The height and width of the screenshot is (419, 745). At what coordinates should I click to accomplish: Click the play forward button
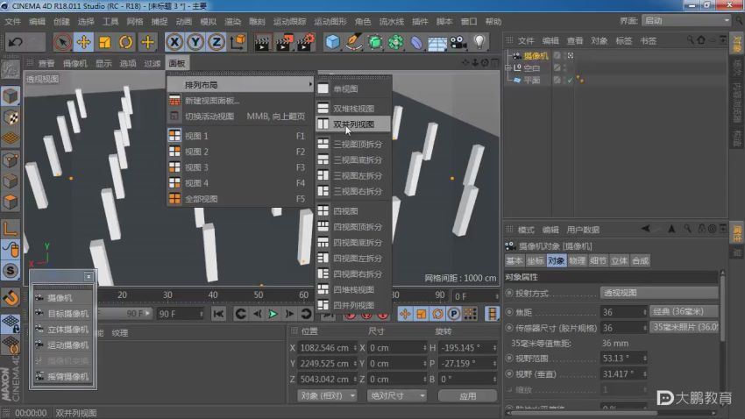point(273,314)
